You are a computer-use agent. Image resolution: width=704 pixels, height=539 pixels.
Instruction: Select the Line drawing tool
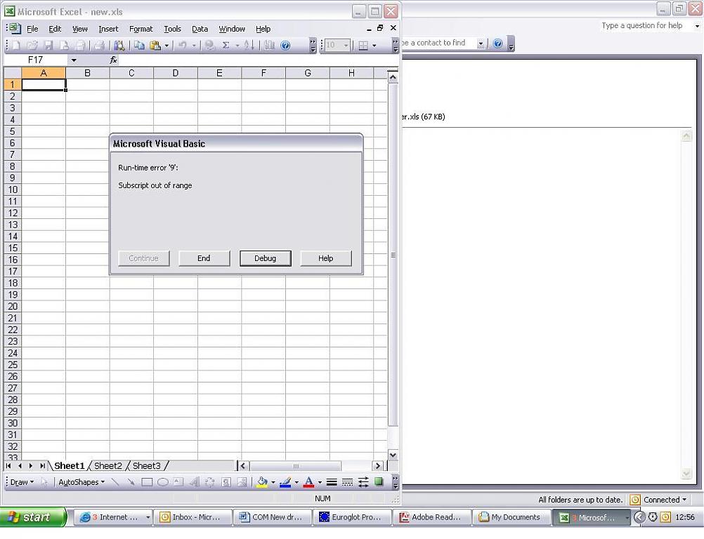[115, 482]
